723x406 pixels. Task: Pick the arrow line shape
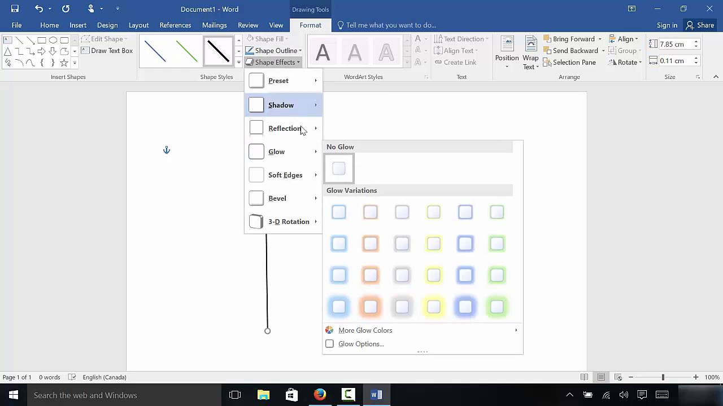[x=31, y=40]
